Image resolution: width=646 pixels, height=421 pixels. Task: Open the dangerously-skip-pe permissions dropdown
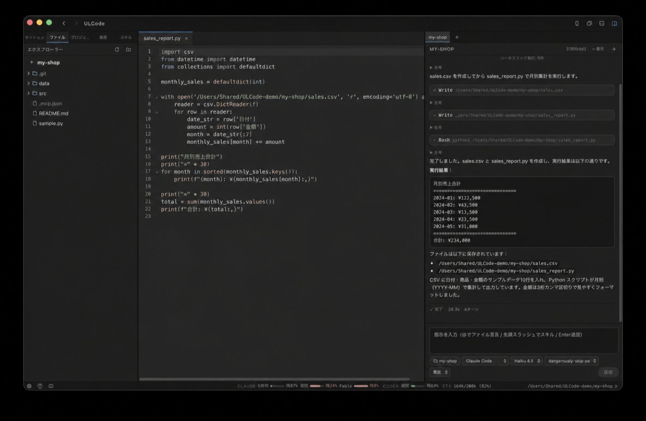pos(572,361)
